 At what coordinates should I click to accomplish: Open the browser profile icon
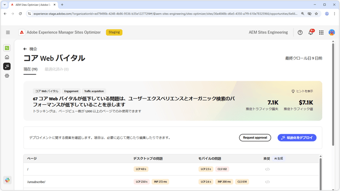pos(327,14)
